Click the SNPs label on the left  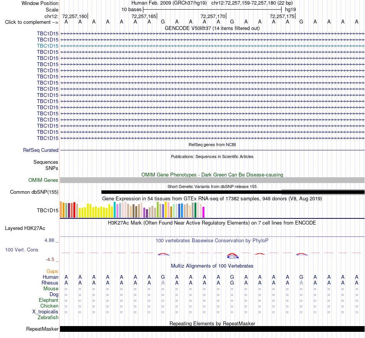(x=52, y=168)
